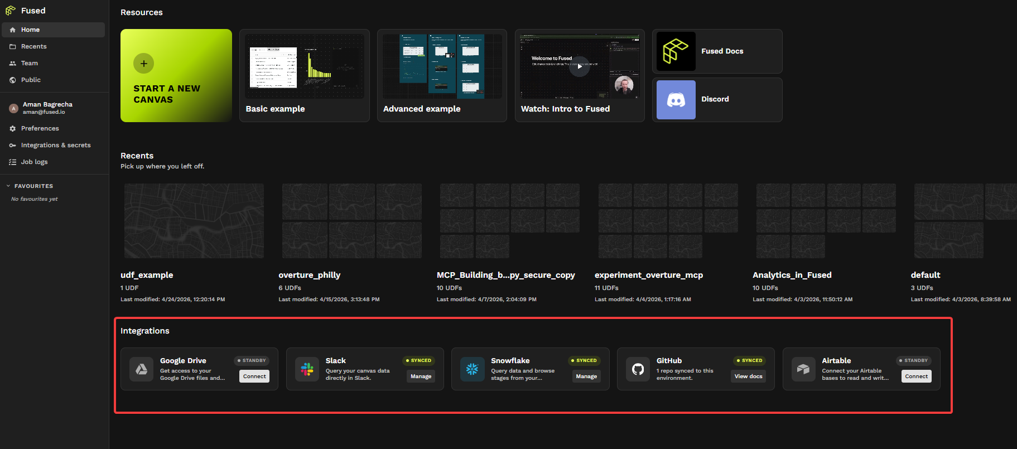Click the Slack integration icon
1017x449 pixels.
coord(307,369)
